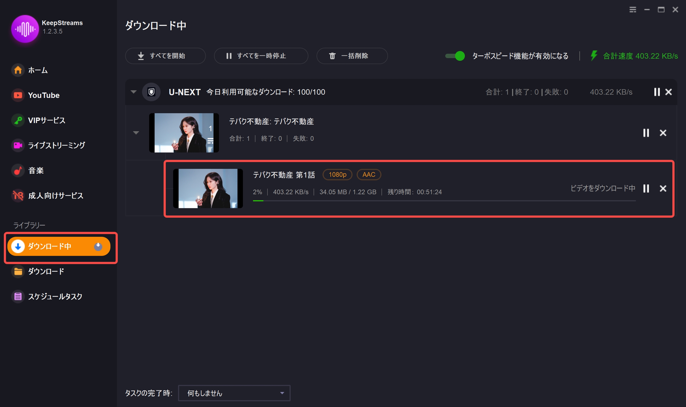The image size is (686, 407).
Task: Collapse the テバク不動産 series arrow
Action: tap(136, 133)
